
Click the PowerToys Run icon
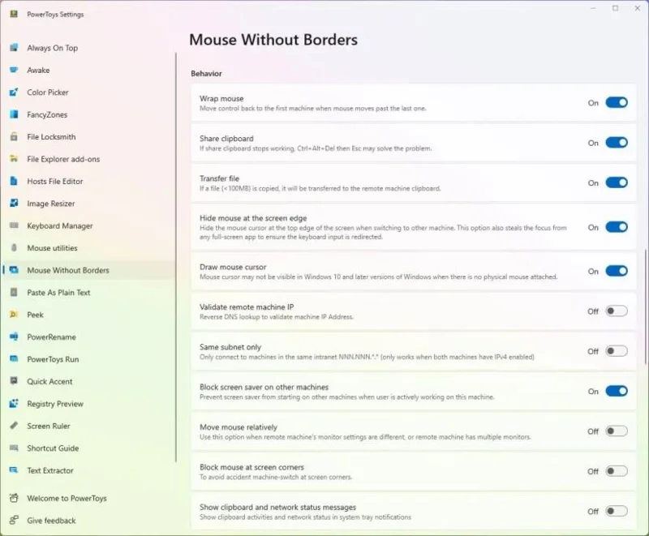[x=14, y=359]
